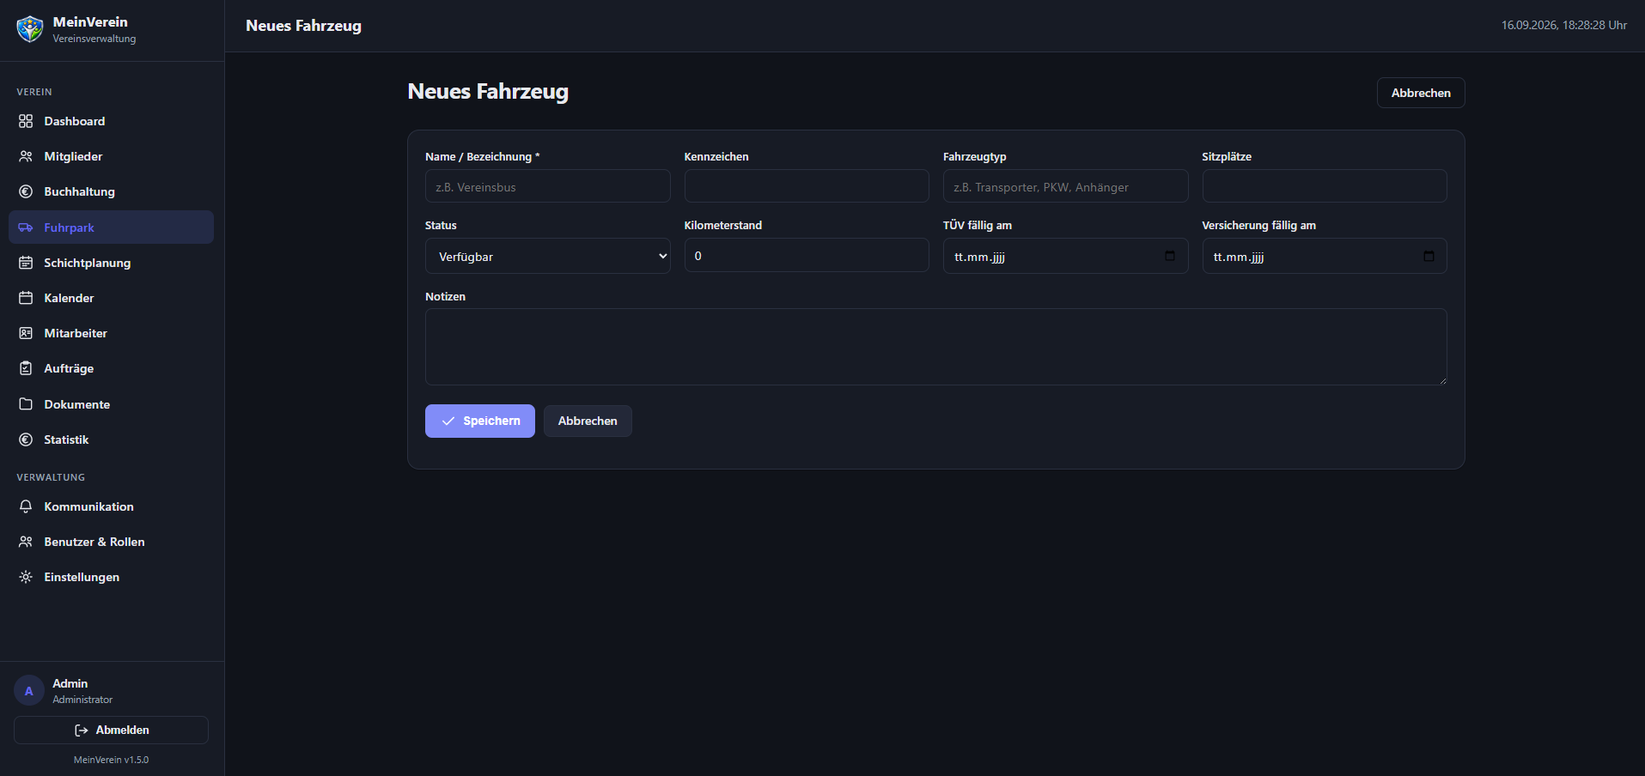Click inside the Notizen text area
Image resolution: width=1645 pixels, height=776 pixels.
[936, 347]
